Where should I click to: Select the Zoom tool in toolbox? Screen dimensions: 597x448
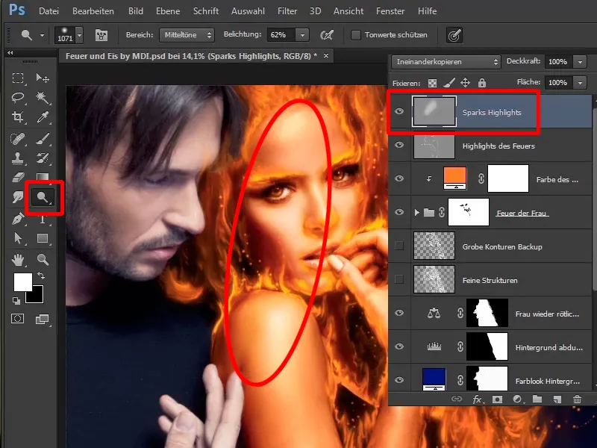click(43, 260)
